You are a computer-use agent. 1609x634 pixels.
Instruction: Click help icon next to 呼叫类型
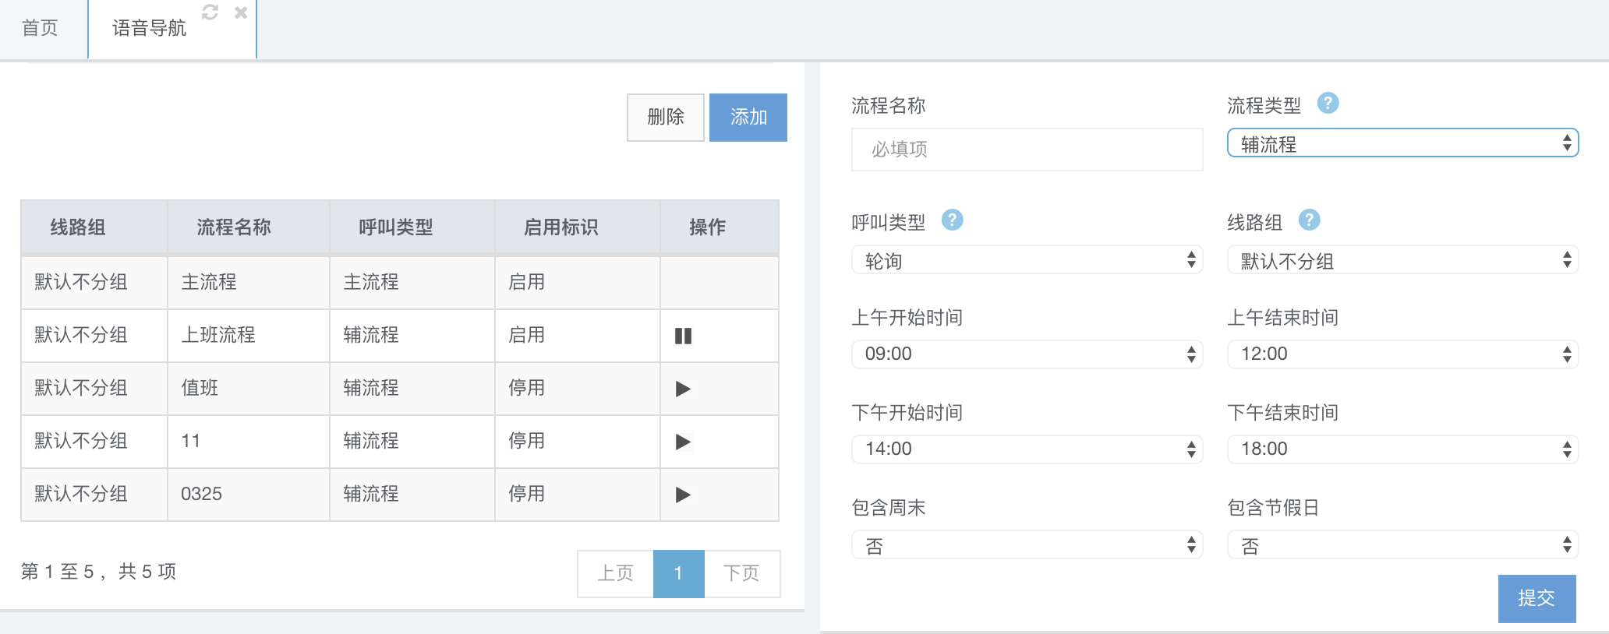click(952, 220)
